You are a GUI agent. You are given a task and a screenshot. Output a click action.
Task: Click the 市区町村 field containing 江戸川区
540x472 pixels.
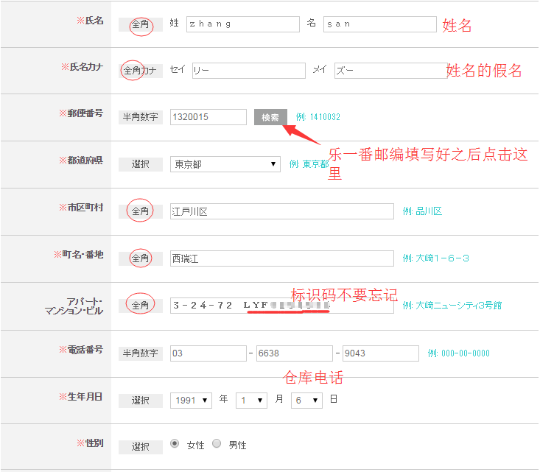tap(281, 211)
